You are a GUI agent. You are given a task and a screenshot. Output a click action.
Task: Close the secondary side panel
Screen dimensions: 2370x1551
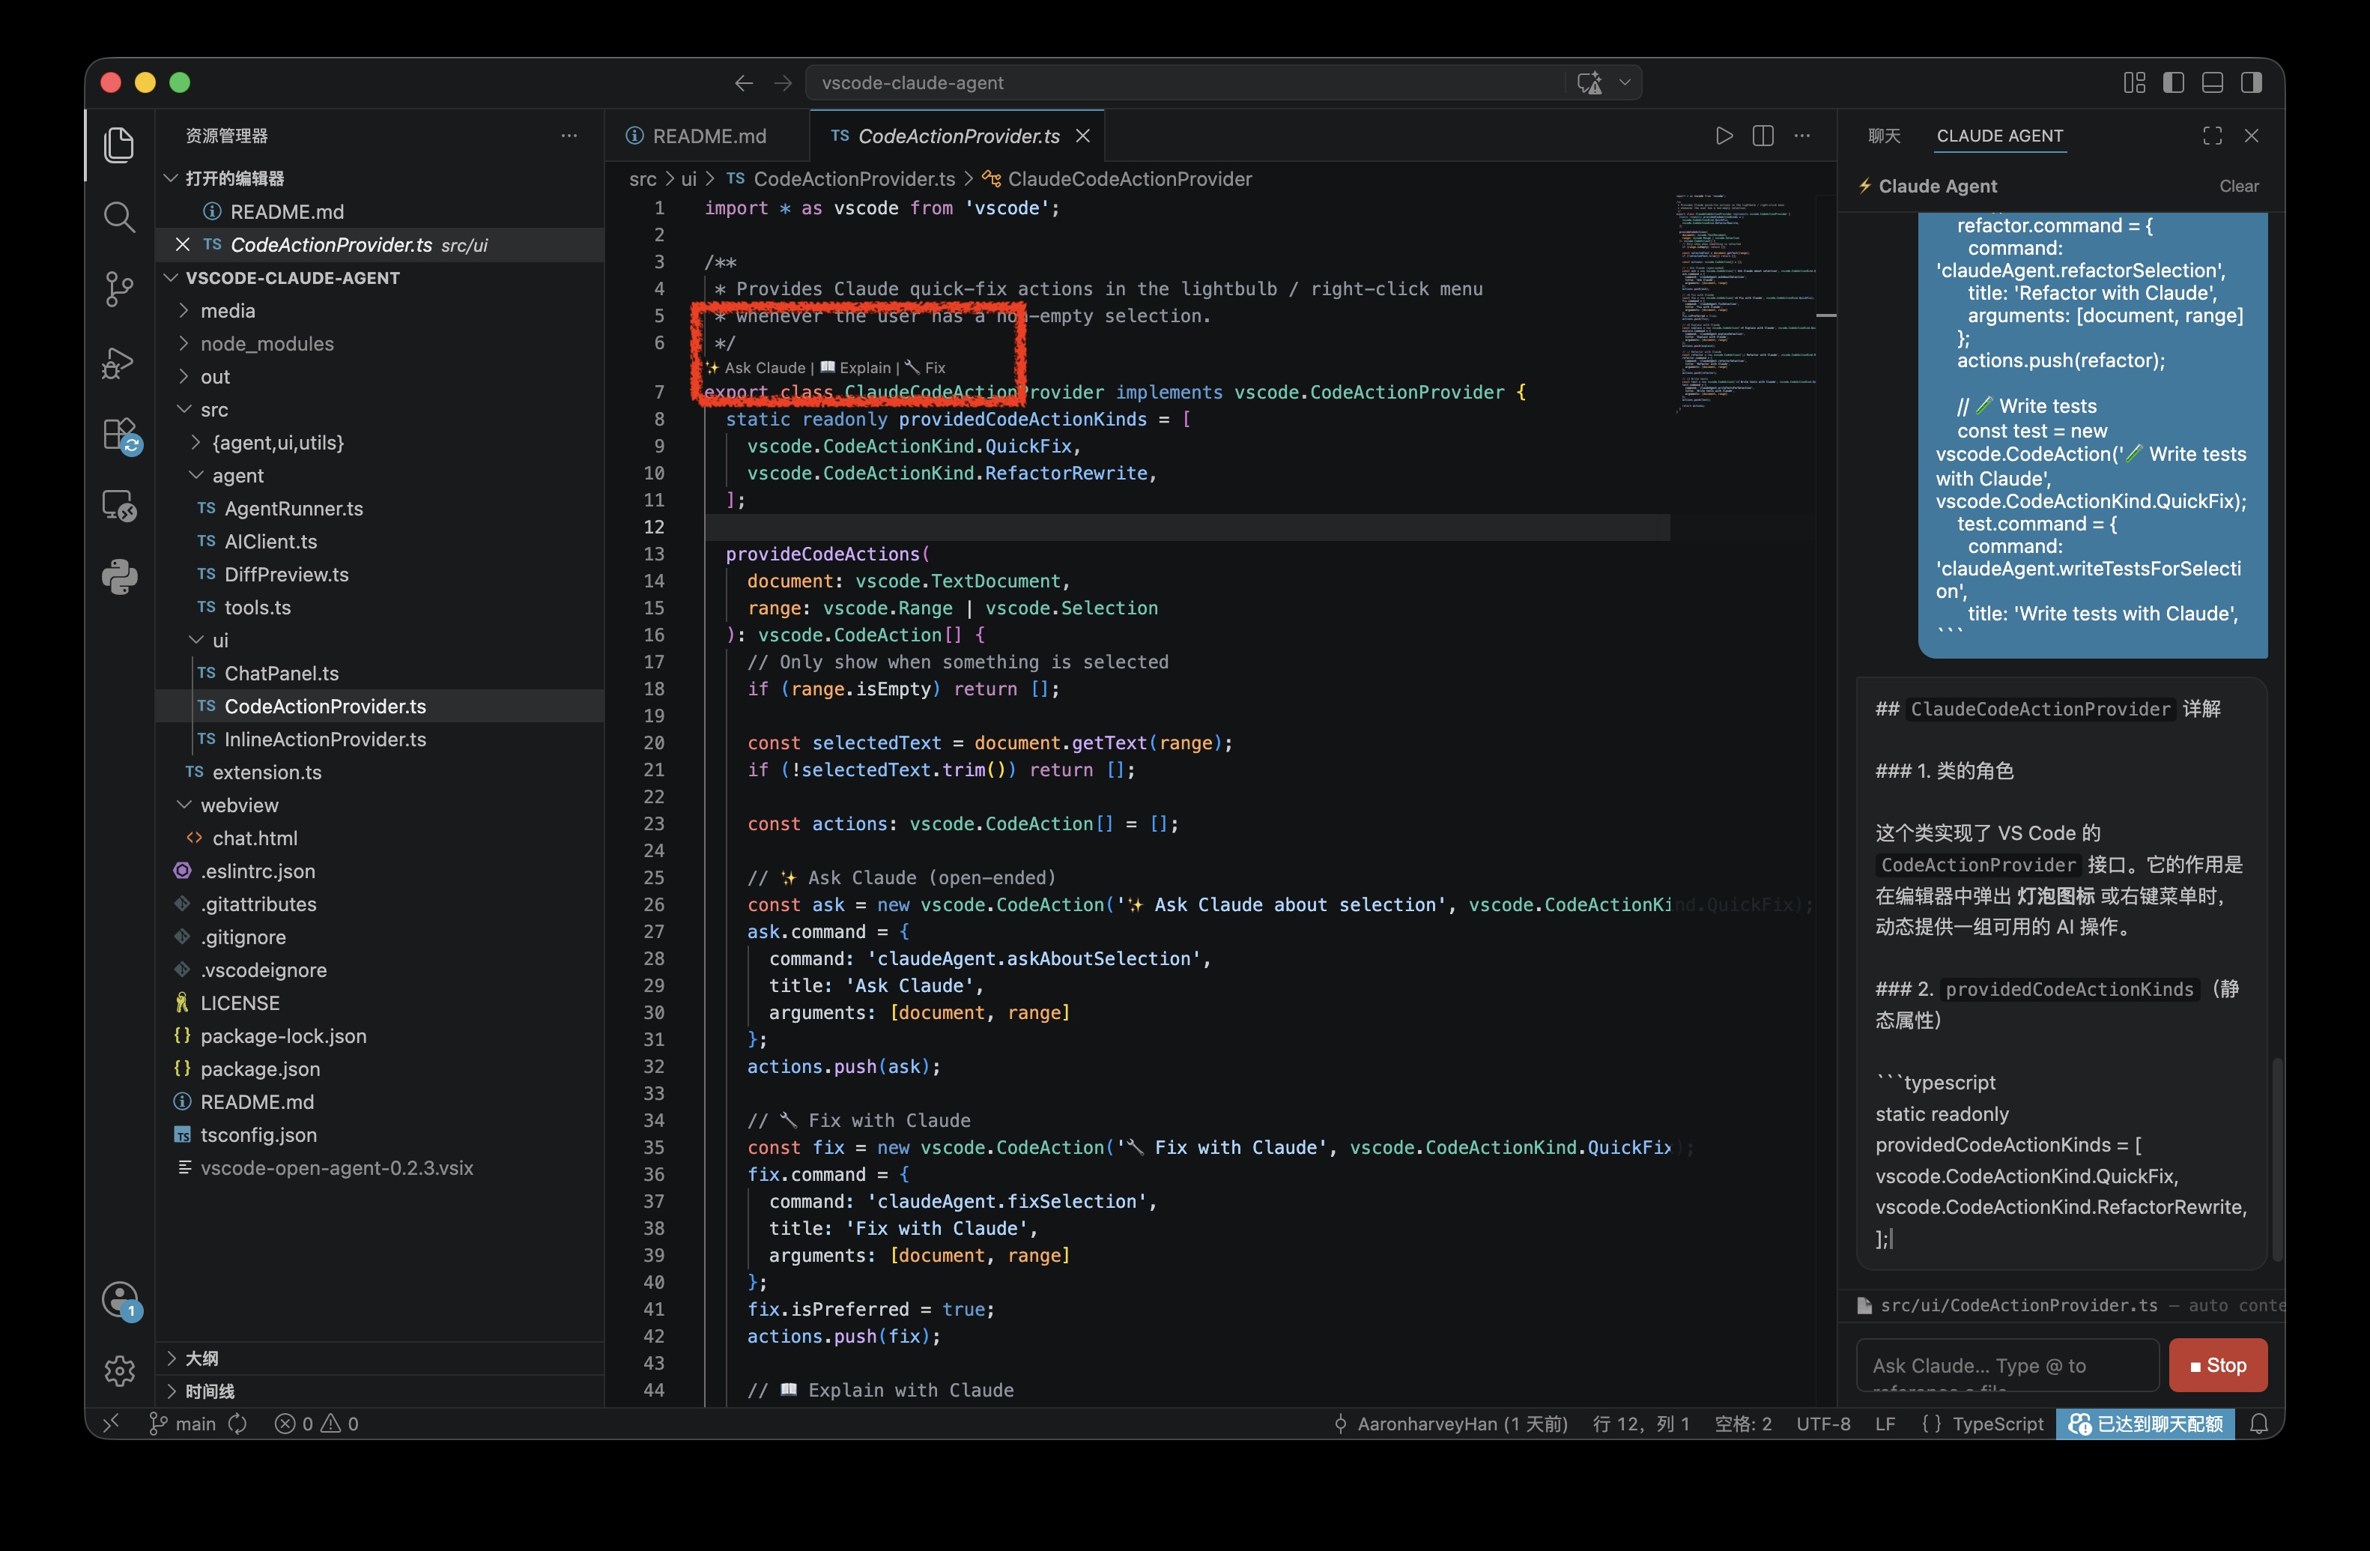pos(2252,136)
